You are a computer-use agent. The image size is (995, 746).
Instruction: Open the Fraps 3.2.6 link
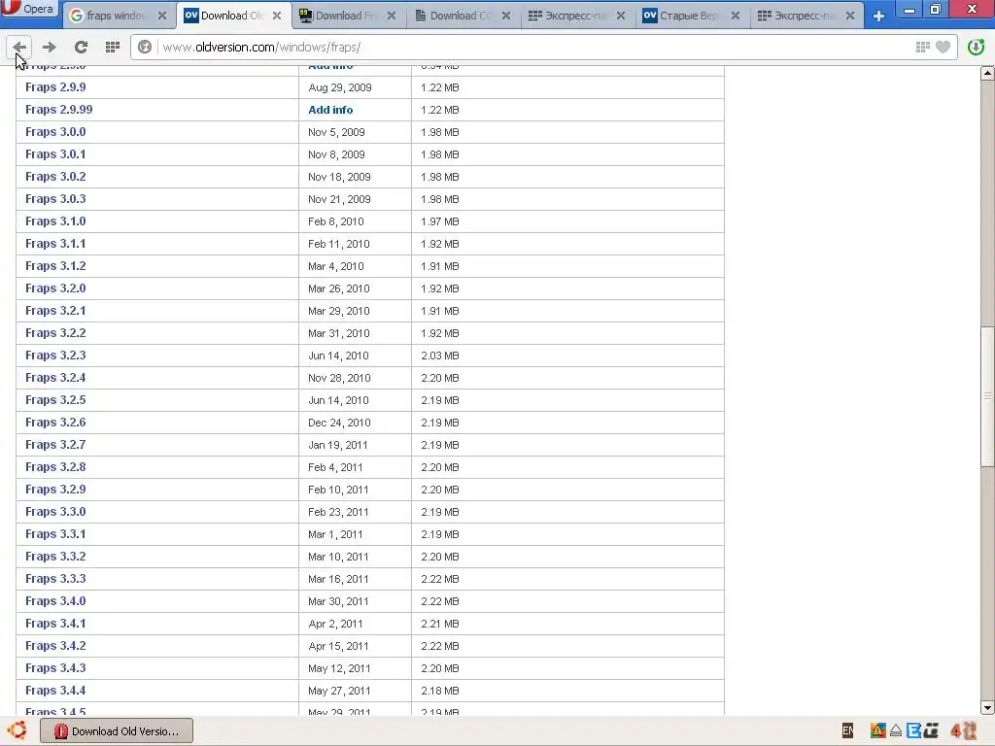(x=55, y=422)
